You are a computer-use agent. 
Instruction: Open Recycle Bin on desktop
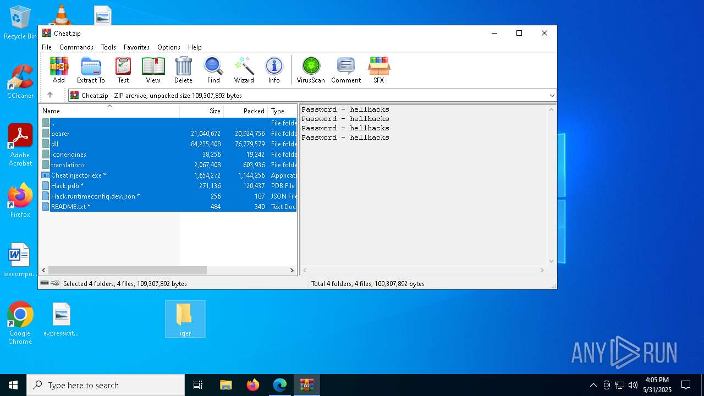coord(20,23)
